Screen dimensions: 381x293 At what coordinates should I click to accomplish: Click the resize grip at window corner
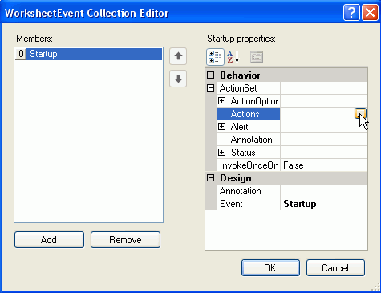(x=375, y=287)
